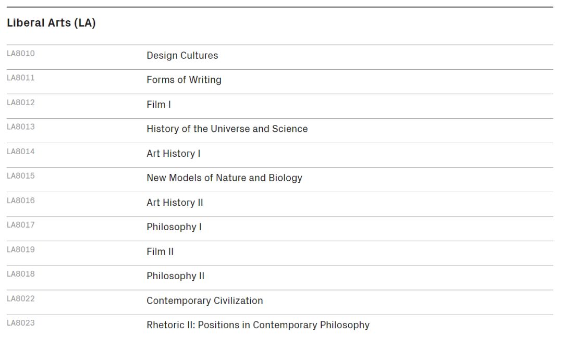
Task: Click course code LA8010
Action: pos(21,54)
